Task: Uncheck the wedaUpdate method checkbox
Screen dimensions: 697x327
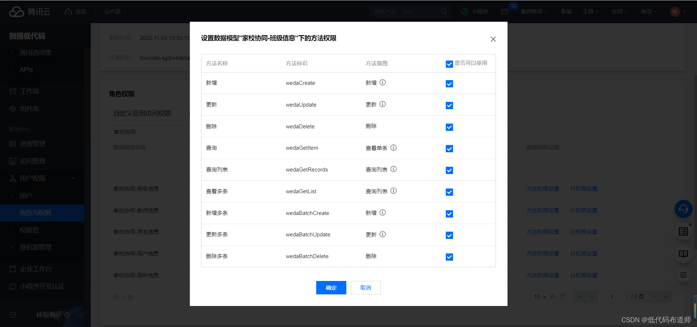Action: [449, 105]
